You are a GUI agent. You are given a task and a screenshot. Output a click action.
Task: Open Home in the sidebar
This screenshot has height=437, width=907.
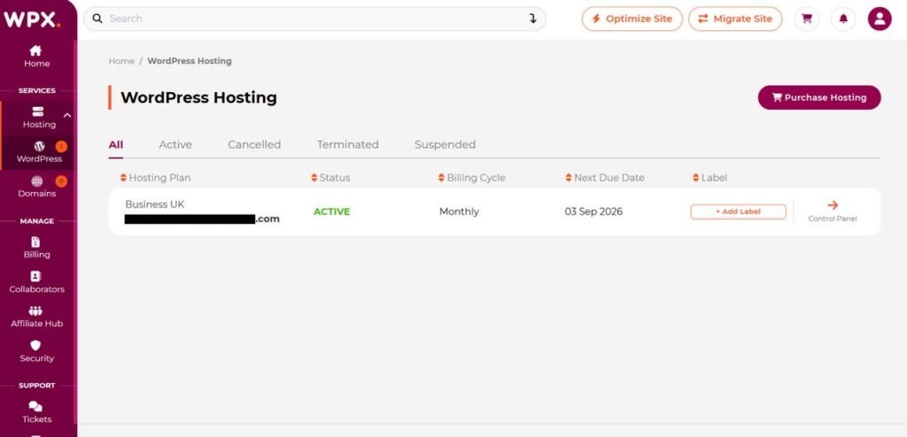tap(36, 57)
